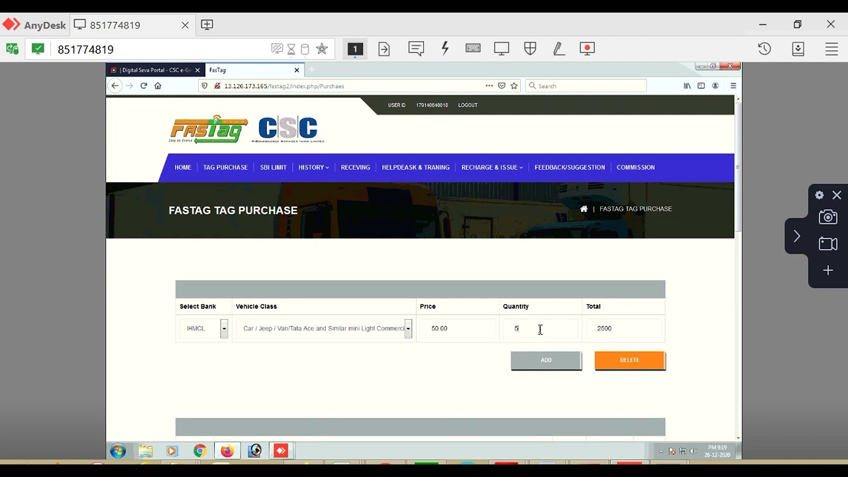Click the AnyDesk actions lightning icon
848x477 pixels.
pyautogui.click(x=445, y=48)
